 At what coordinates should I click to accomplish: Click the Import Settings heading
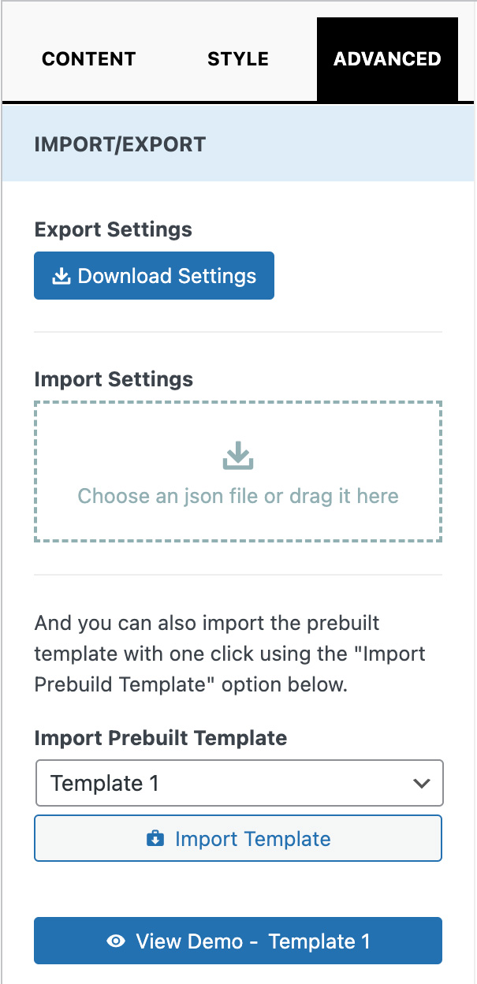pos(114,379)
